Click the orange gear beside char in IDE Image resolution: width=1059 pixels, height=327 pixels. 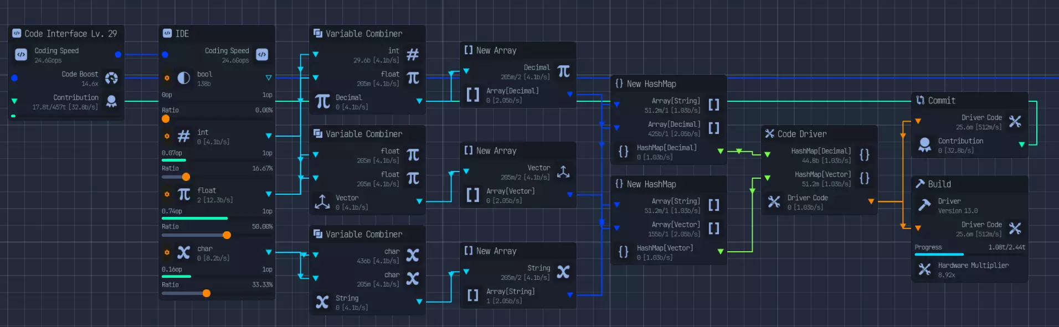click(167, 252)
